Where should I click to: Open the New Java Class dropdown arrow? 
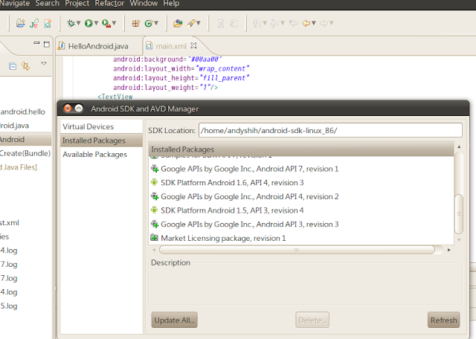[x=156, y=23]
